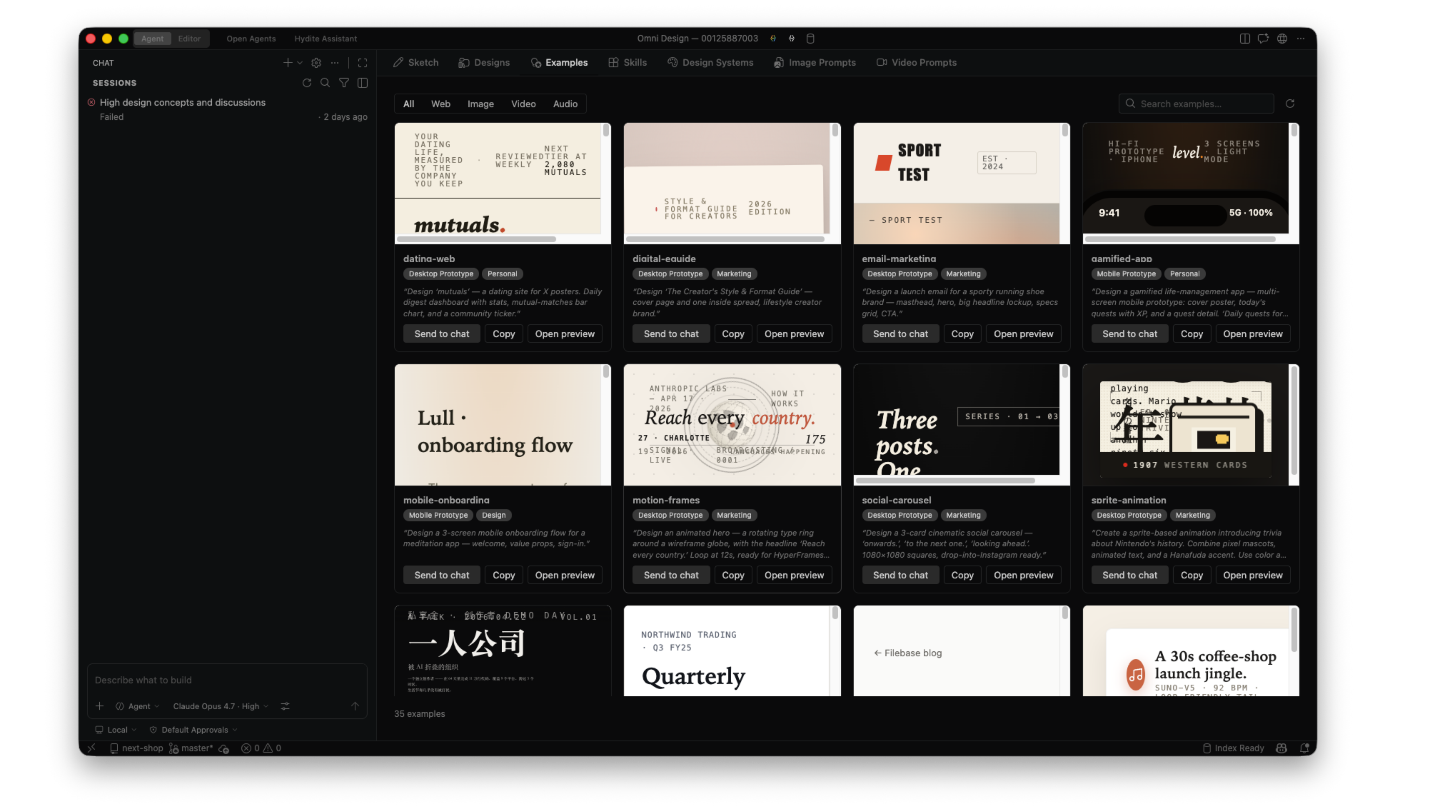The height and width of the screenshot is (809, 1438).
Task: Switch to Agent mode toggle
Action: click(x=152, y=39)
